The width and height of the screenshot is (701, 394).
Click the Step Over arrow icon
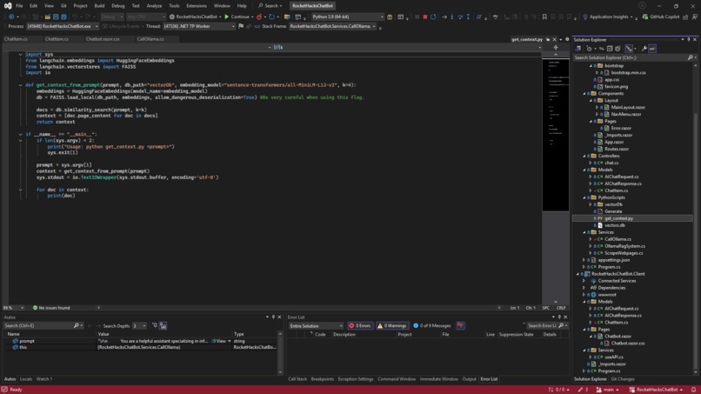tap(459, 17)
